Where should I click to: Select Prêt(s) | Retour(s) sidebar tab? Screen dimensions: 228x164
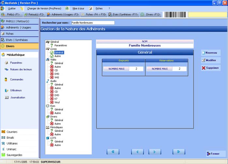pyautogui.click(x=20, y=21)
